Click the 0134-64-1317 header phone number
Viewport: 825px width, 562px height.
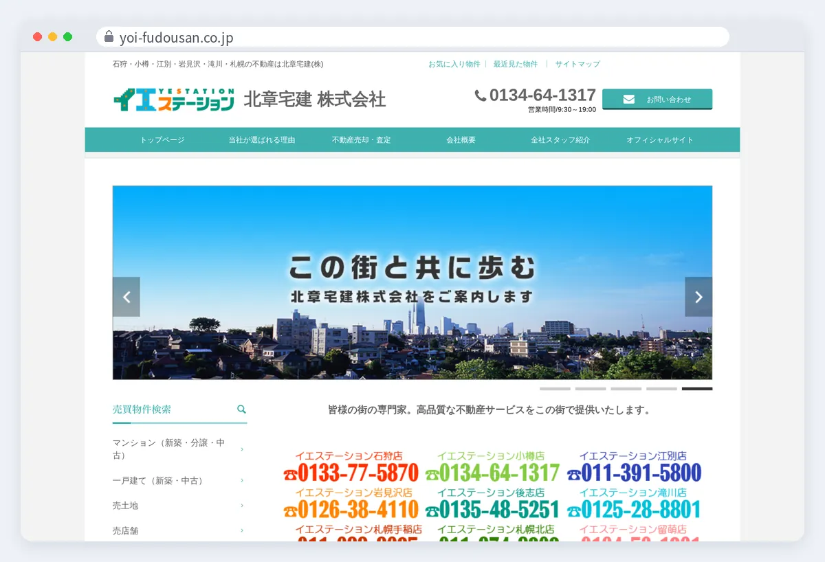(x=542, y=95)
